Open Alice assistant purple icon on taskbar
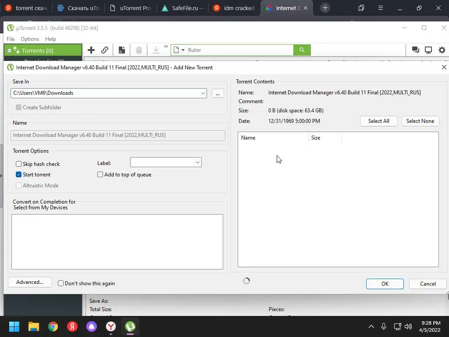Viewport: 449px width, 337px height. coord(92,326)
